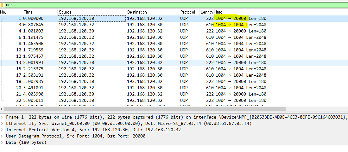This screenshot has height=152, width=348.
Task: Select packet 15 at time 2.215375
Action: point(174,69)
